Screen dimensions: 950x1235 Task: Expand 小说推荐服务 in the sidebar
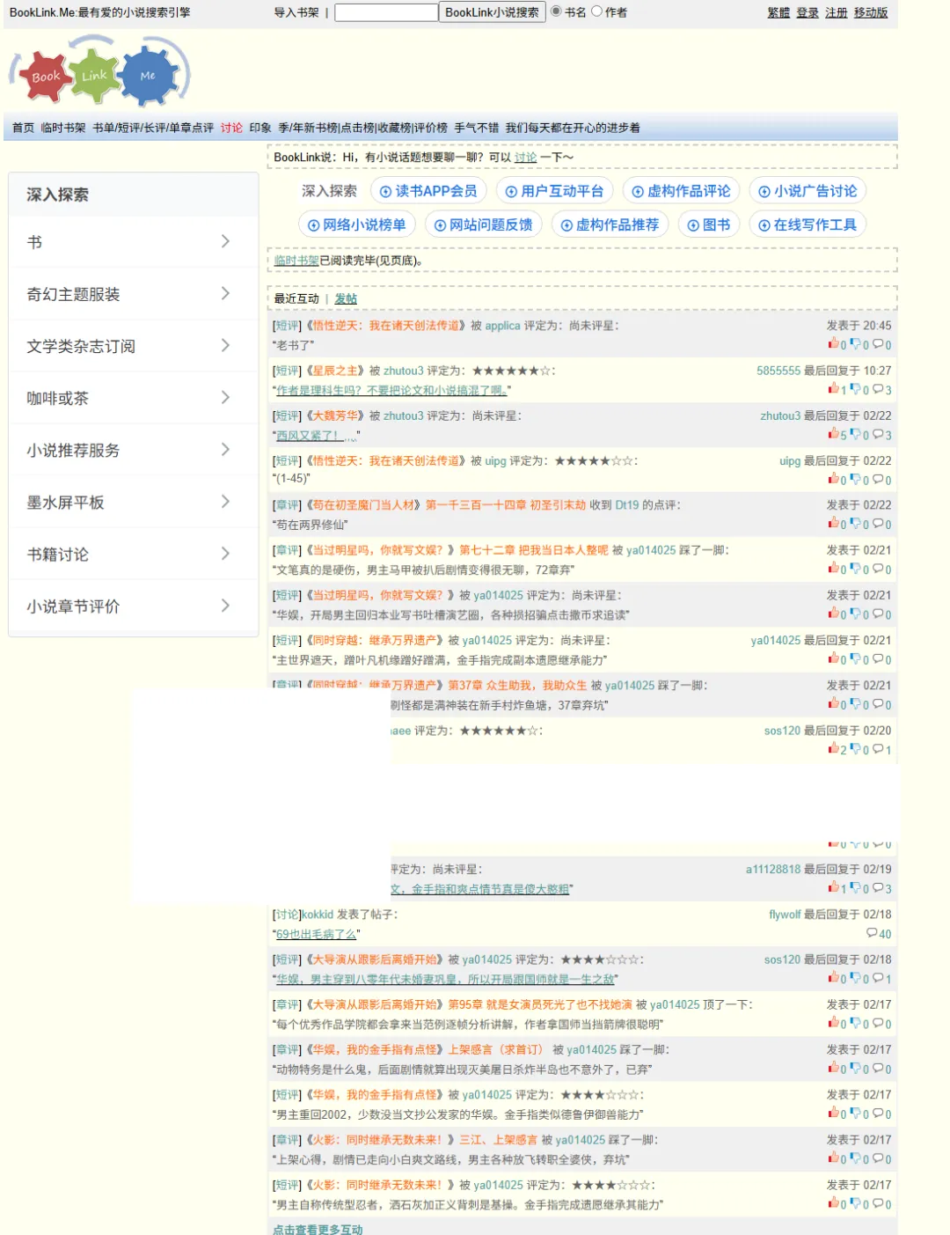click(133, 450)
